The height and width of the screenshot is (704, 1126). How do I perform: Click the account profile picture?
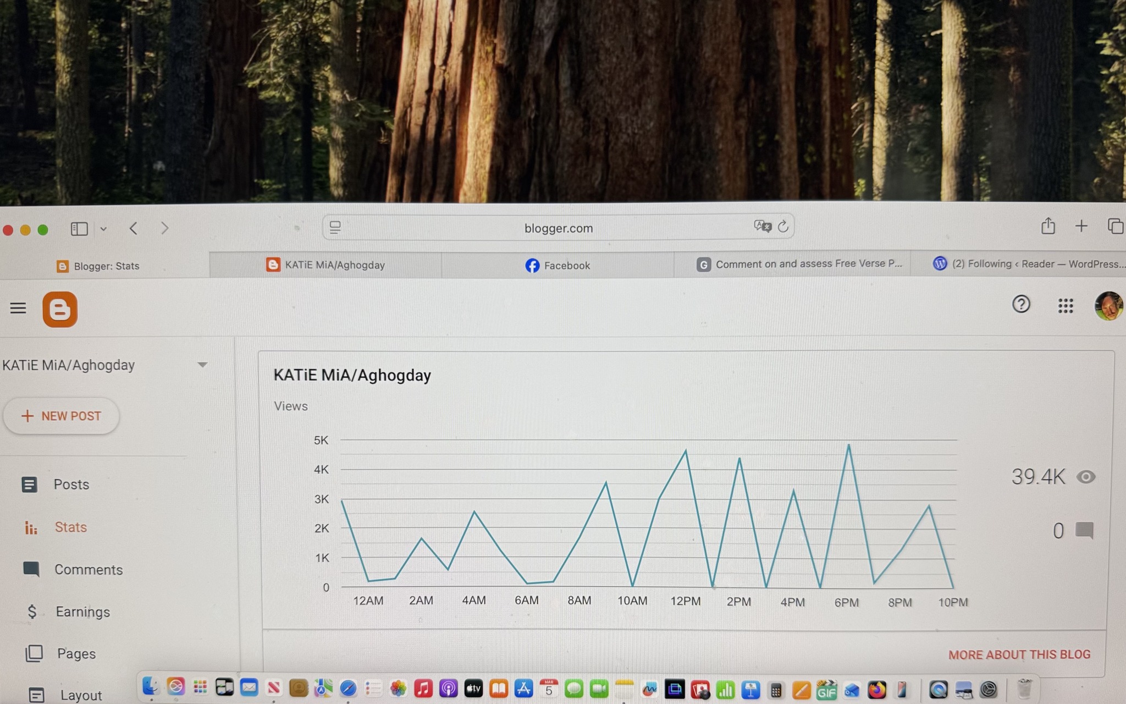click(x=1108, y=306)
